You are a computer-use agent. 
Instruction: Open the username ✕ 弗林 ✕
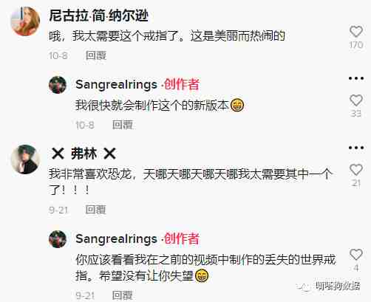pos(84,154)
